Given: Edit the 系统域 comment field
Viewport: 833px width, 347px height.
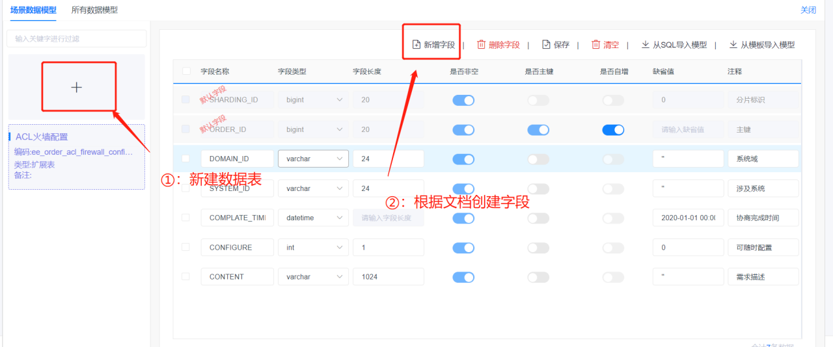Looking at the screenshot, I should click(x=763, y=159).
